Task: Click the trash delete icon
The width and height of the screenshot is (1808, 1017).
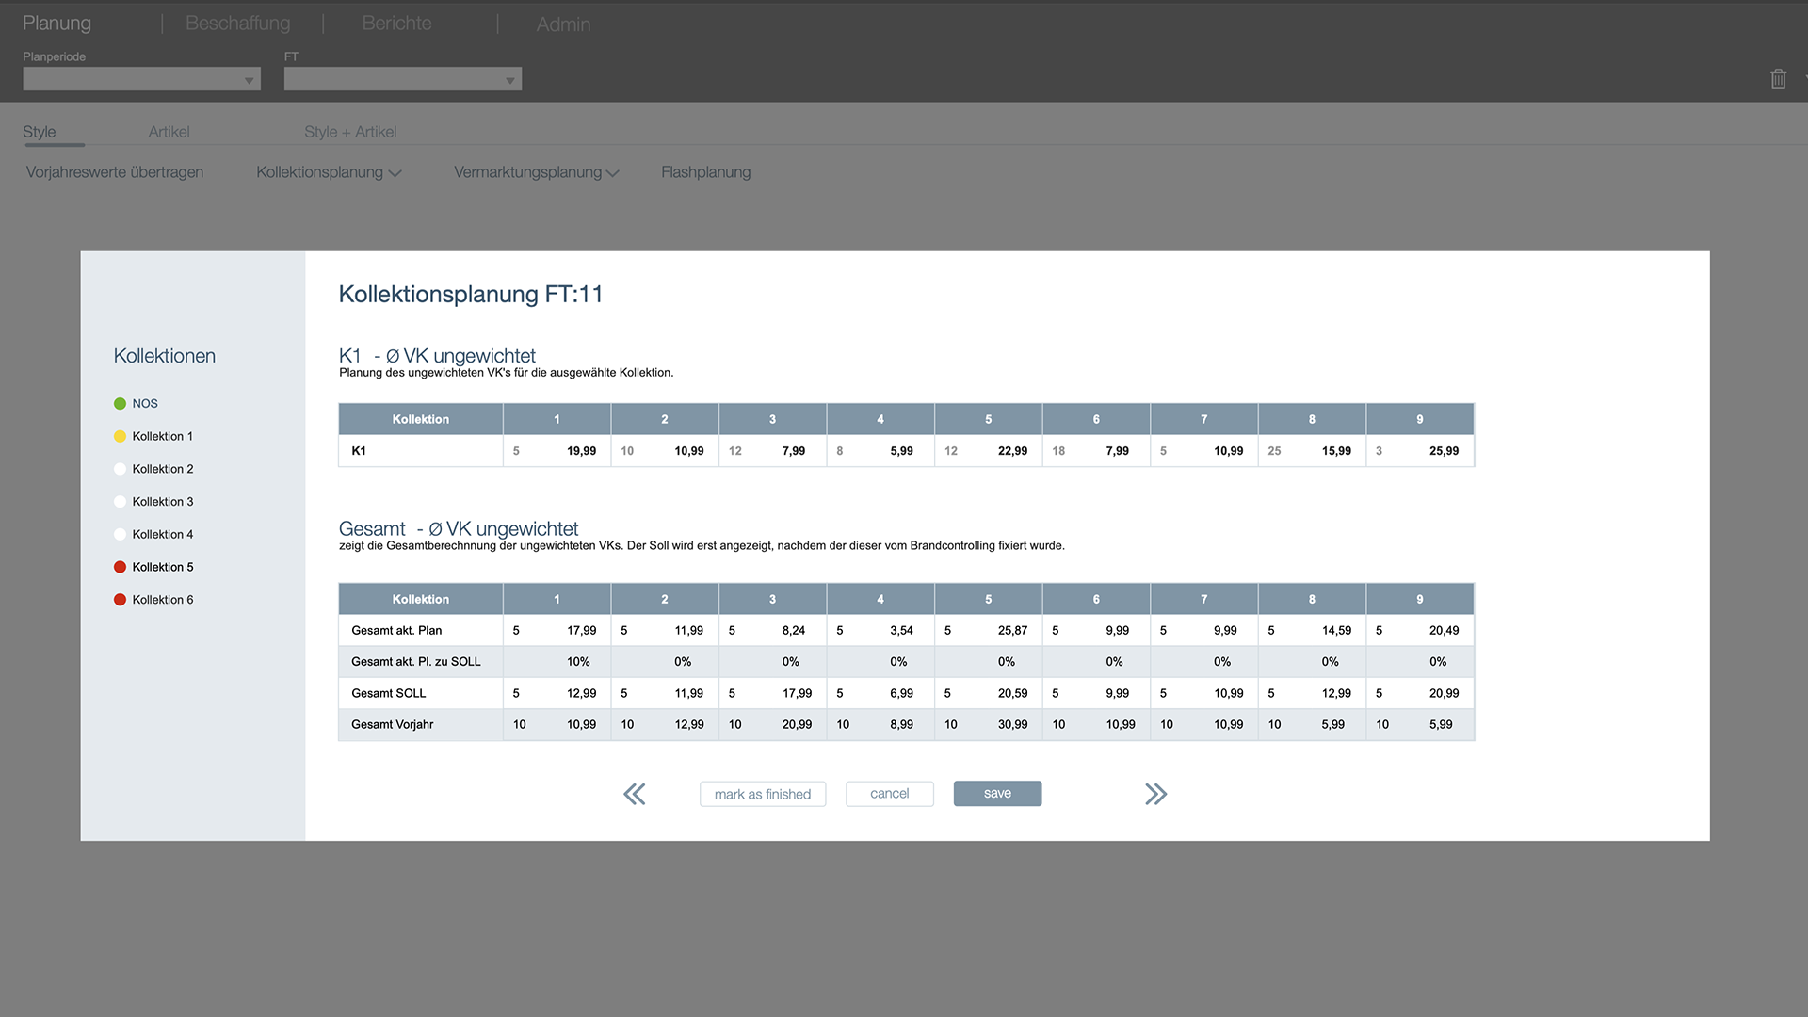Action: [1778, 79]
